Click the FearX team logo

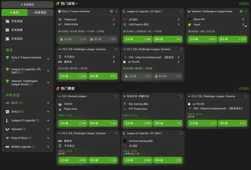click(x=190, y=25)
